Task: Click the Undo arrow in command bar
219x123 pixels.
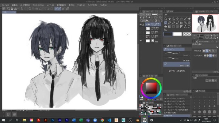Action: pyautogui.click(x=22, y=9)
